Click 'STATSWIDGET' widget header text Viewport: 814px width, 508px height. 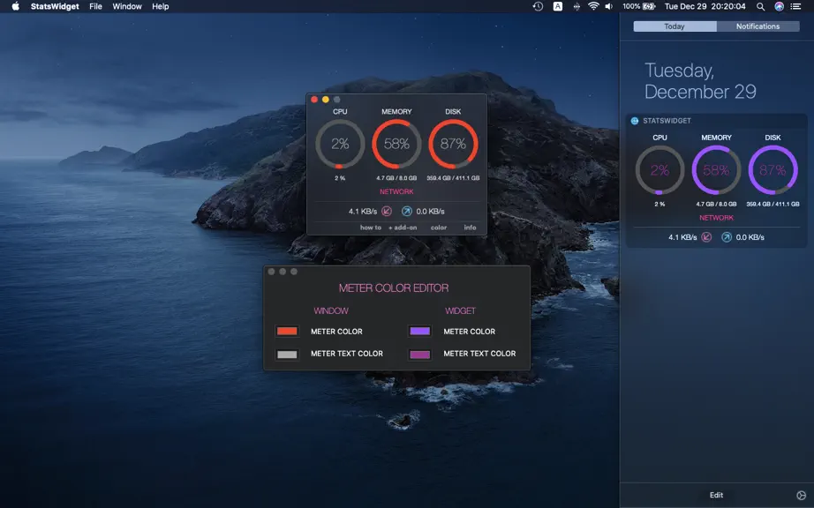[667, 121]
